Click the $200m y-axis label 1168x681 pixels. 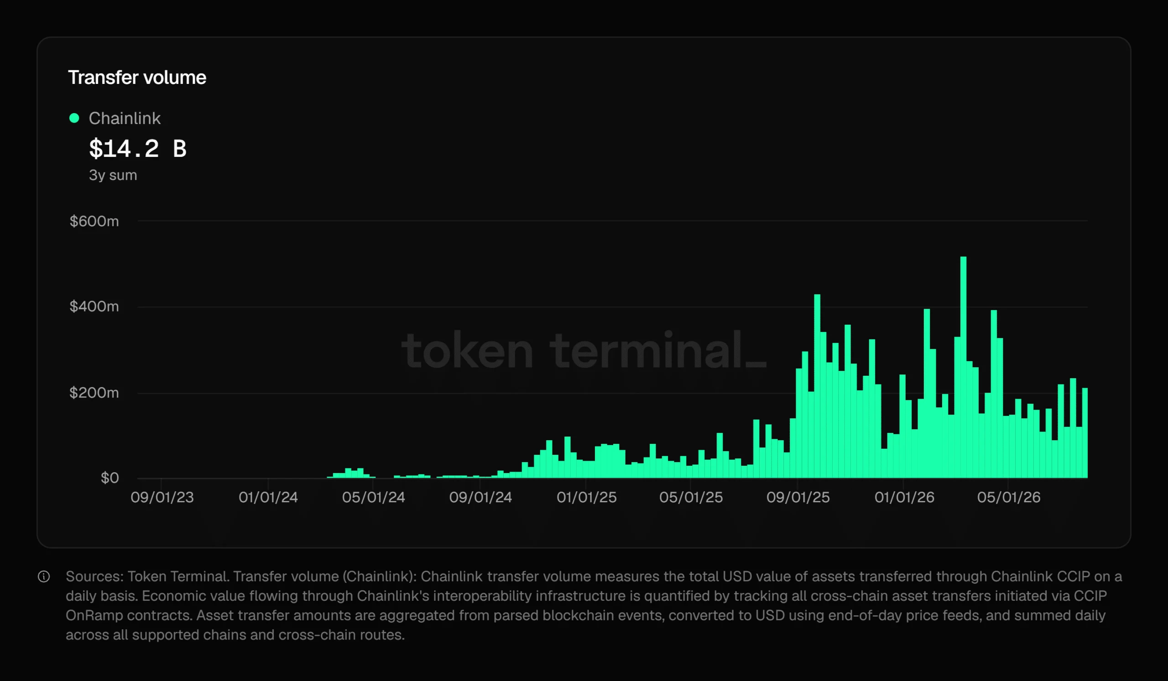coord(94,392)
